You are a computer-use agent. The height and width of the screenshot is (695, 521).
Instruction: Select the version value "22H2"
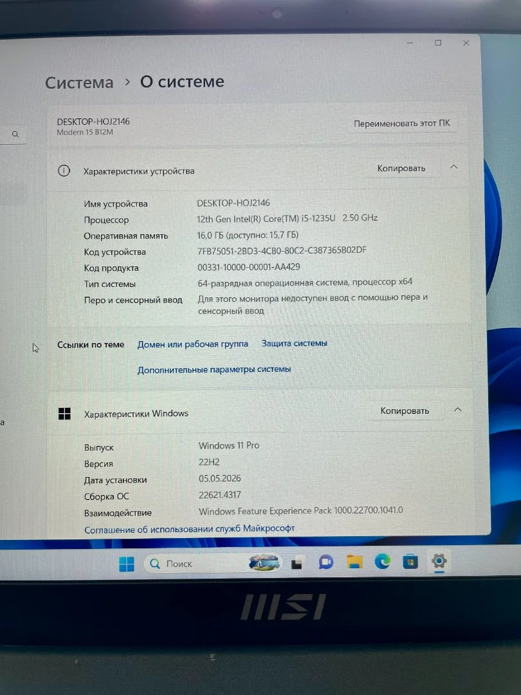[x=209, y=462]
